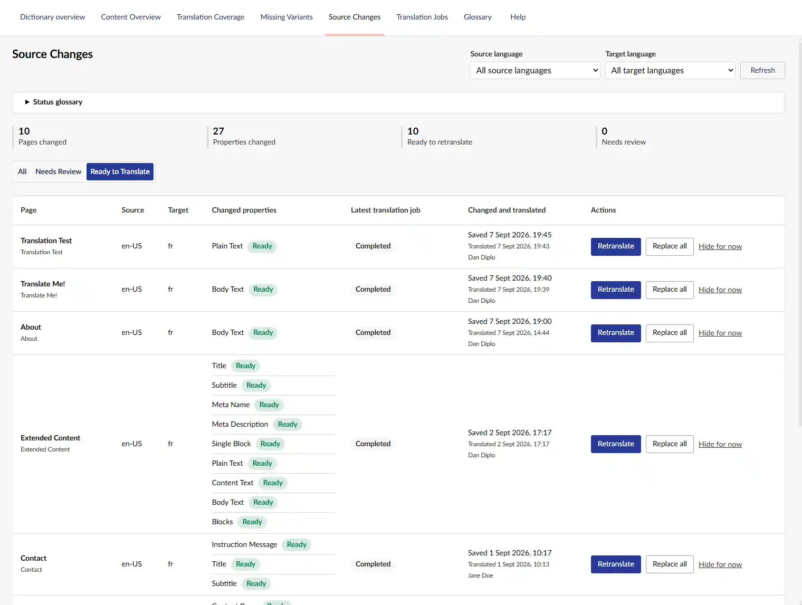Open the Help tab
Viewport: 802px width, 605px height.
coord(518,17)
